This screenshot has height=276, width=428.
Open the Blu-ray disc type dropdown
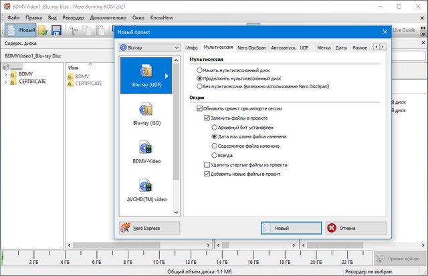150,47
